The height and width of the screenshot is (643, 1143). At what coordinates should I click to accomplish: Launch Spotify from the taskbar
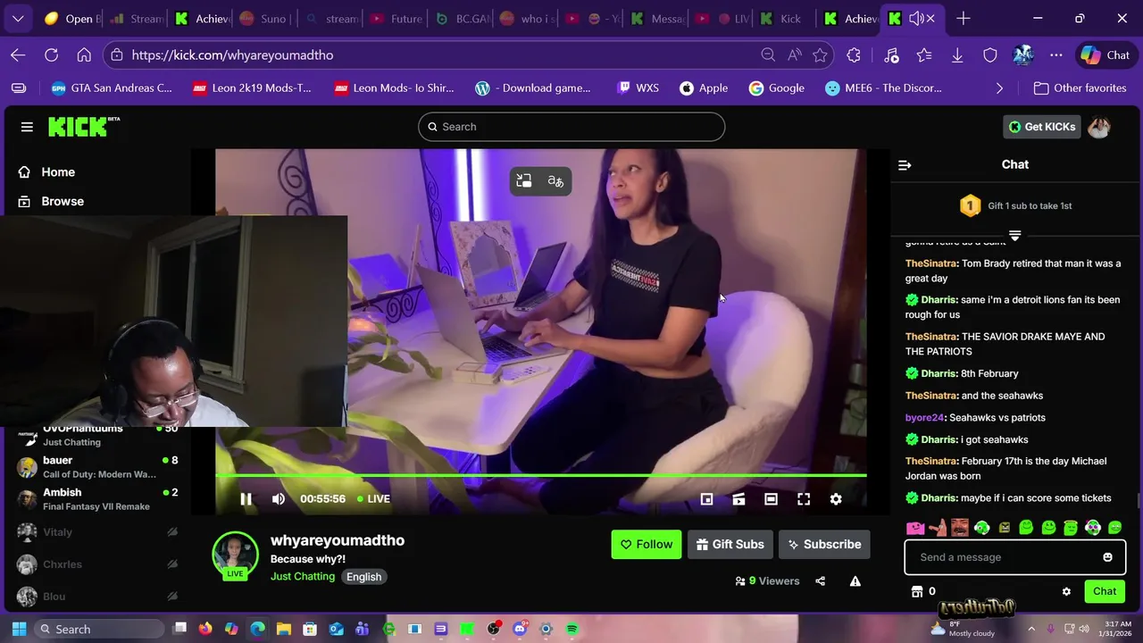572,630
